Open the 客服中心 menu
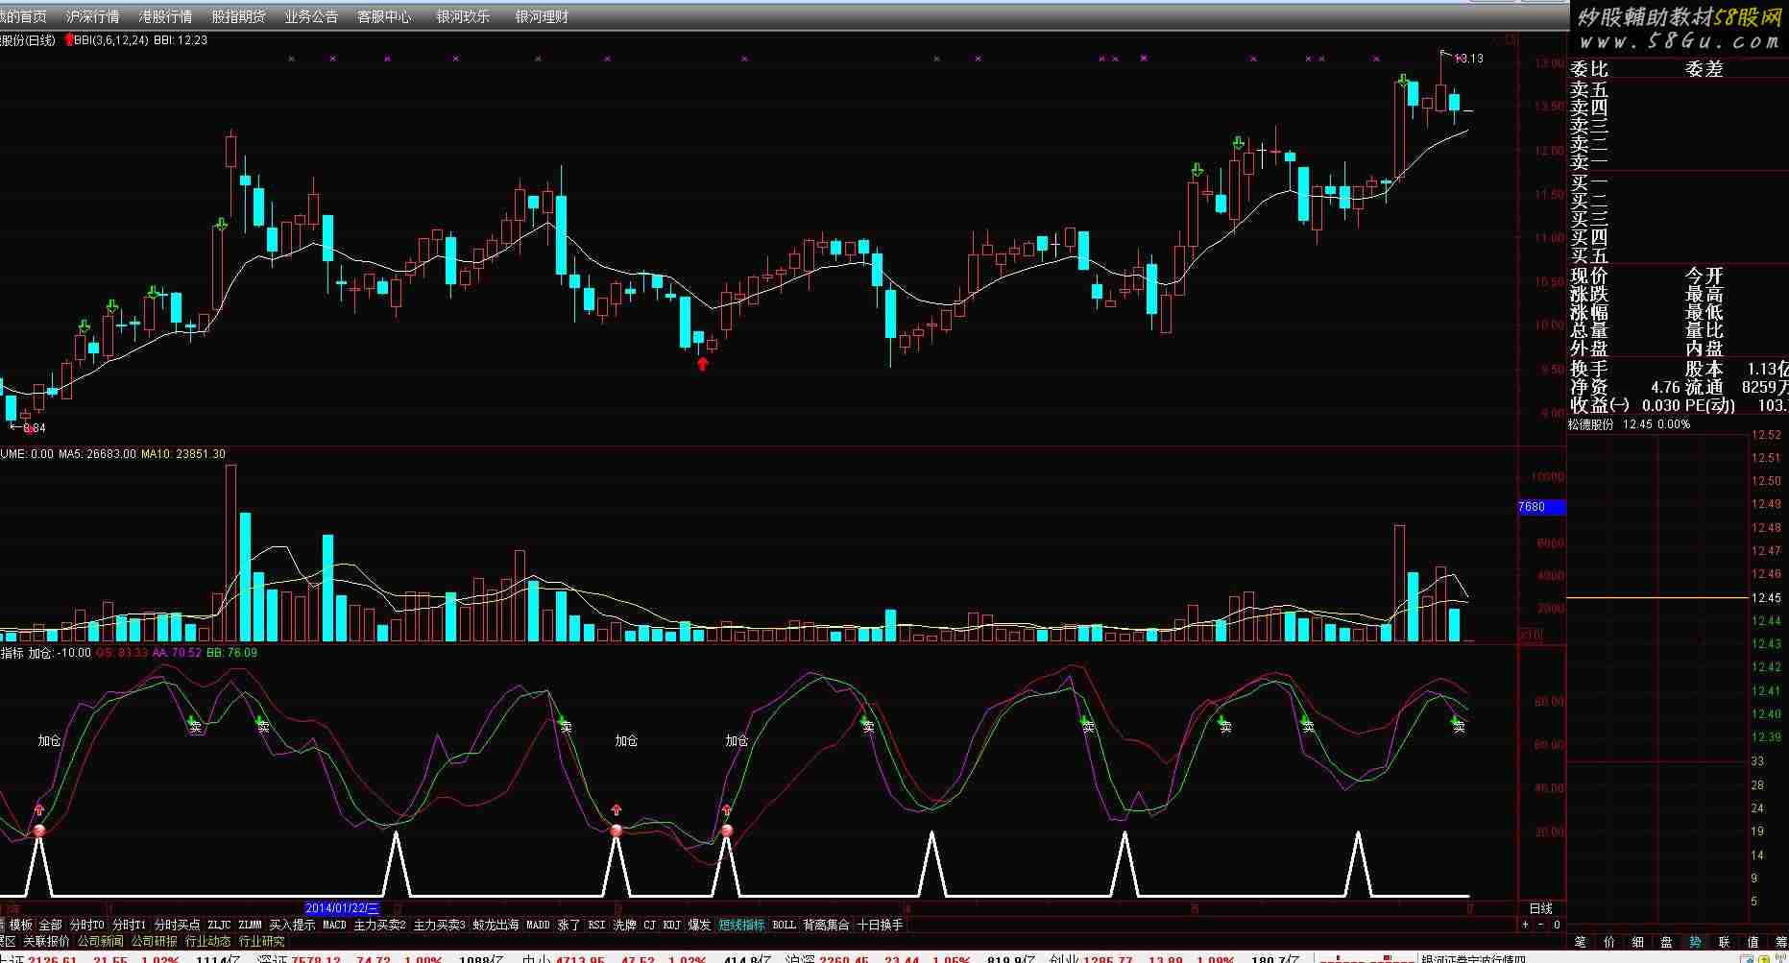The width and height of the screenshot is (1789, 963). pyautogui.click(x=384, y=16)
